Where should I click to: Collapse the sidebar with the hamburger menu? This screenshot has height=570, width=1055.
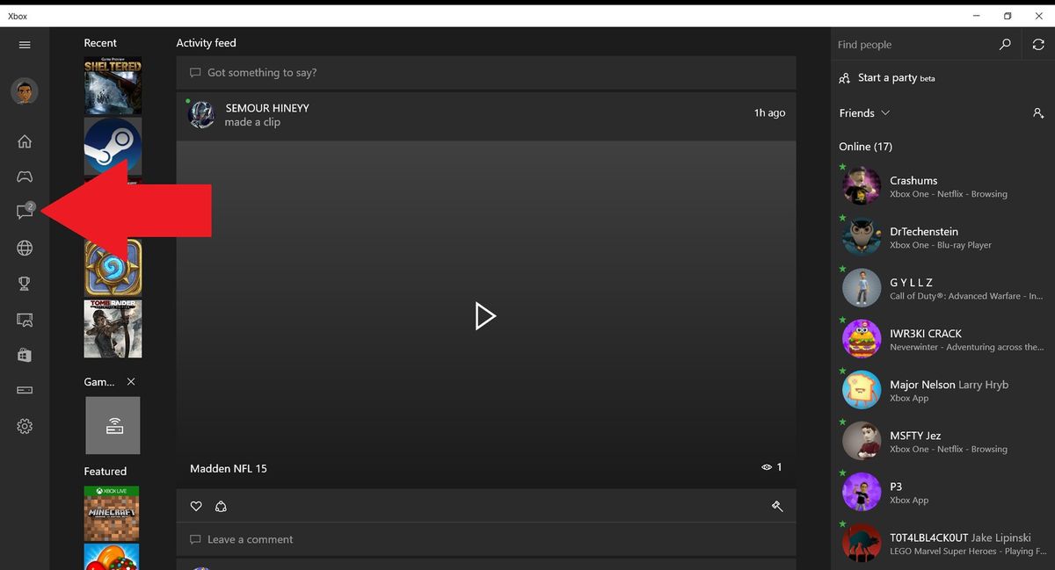25,45
